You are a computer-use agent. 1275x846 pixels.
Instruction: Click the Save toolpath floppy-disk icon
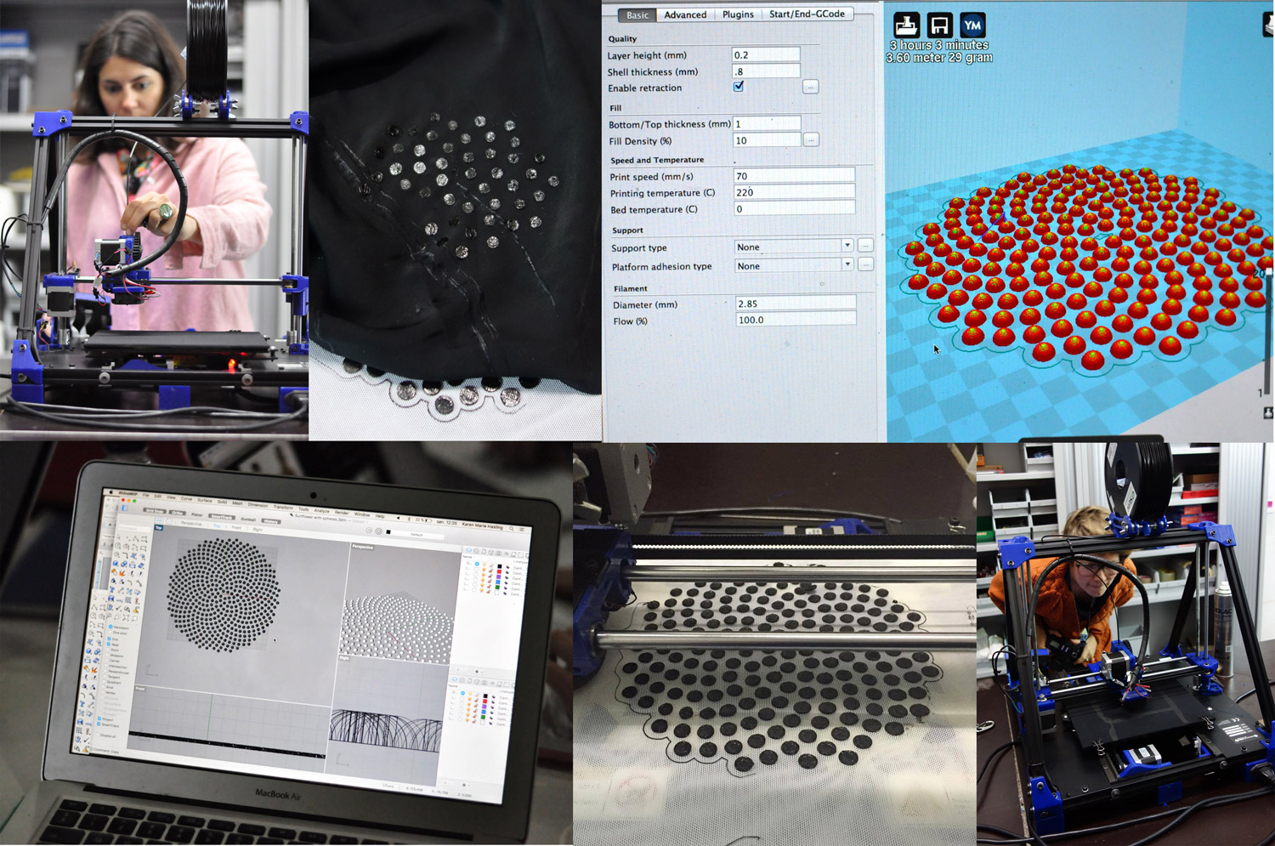[939, 25]
